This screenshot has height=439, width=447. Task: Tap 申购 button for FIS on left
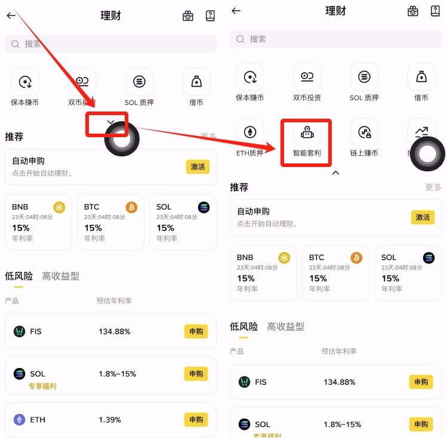pos(196,331)
